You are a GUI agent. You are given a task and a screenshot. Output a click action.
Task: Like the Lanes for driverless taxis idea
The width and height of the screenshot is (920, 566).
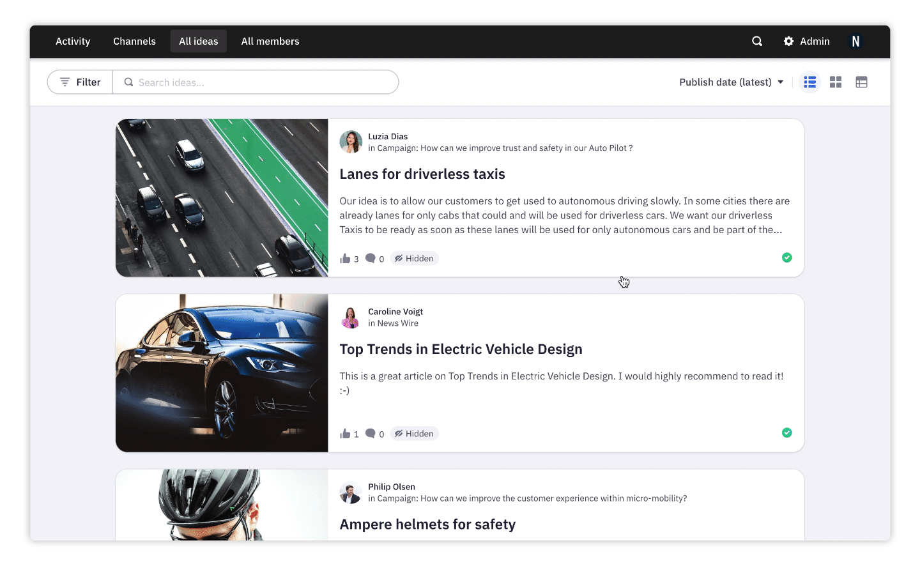pyautogui.click(x=346, y=258)
